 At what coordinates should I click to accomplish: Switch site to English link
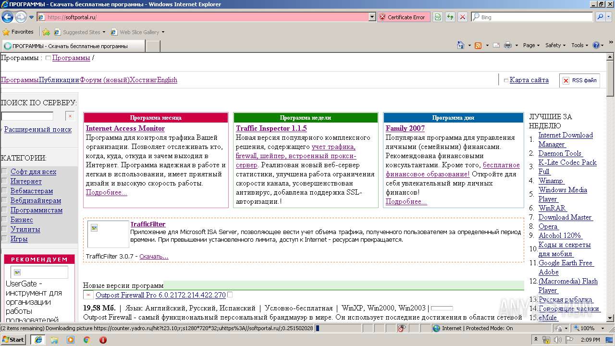point(167,80)
